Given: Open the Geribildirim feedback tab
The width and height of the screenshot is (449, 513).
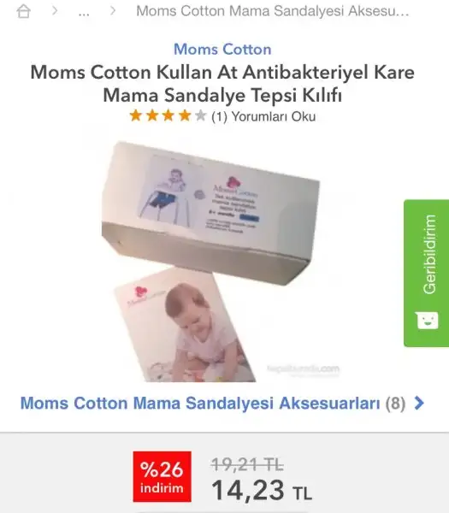Looking at the screenshot, I should click(427, 274).
